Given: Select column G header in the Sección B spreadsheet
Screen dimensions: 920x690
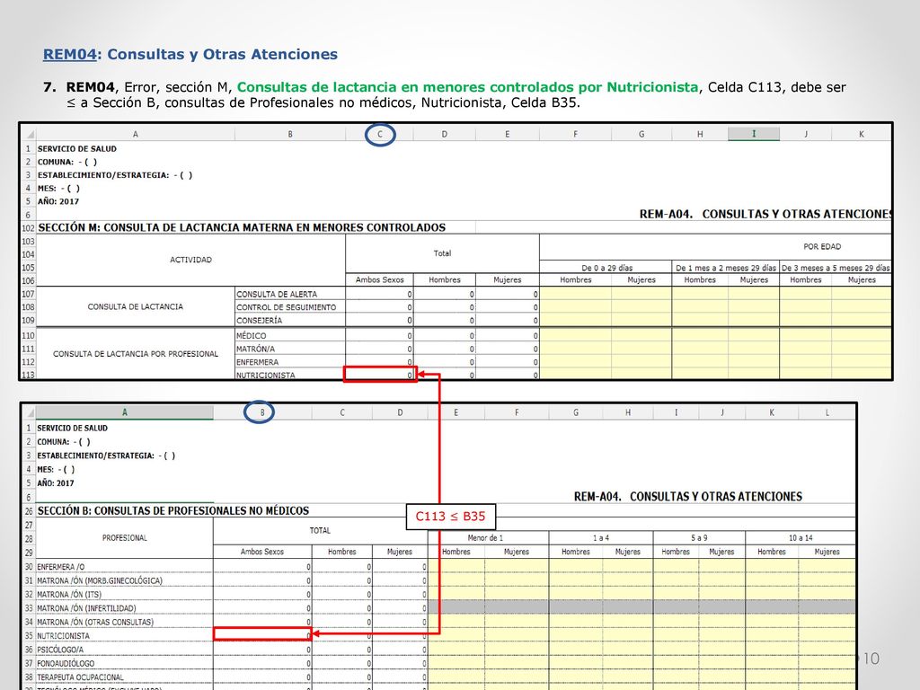Looking at the screenshot, I should tap(576, 412).
